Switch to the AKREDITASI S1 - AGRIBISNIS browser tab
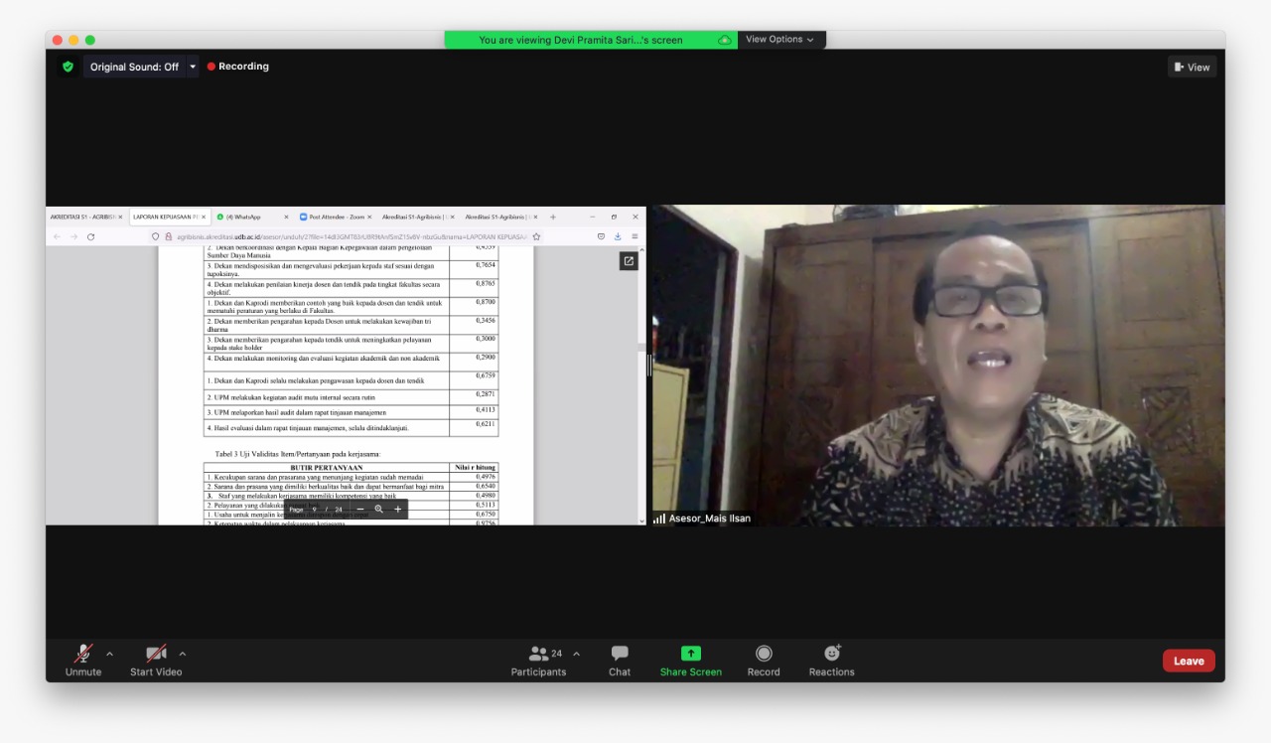This screenshot has height=743, width=1271. tap(85, 217)
